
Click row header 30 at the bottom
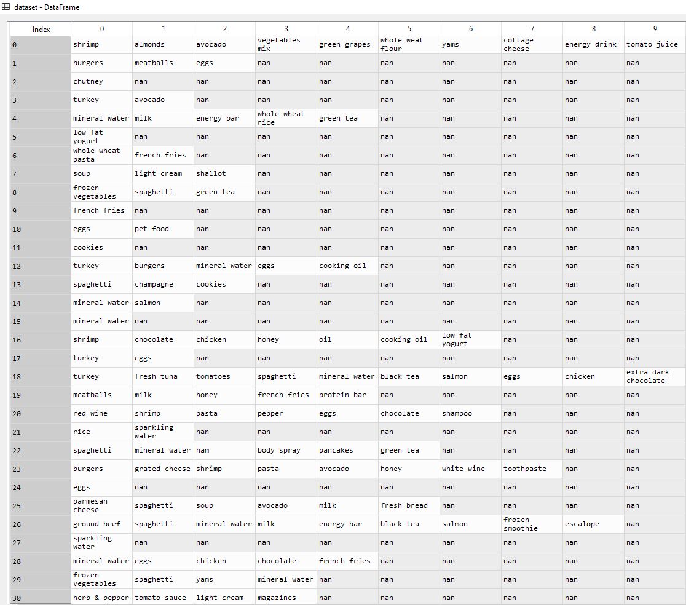point(39,598)
